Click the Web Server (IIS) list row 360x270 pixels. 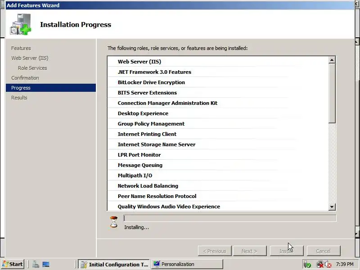pos(218,62)
